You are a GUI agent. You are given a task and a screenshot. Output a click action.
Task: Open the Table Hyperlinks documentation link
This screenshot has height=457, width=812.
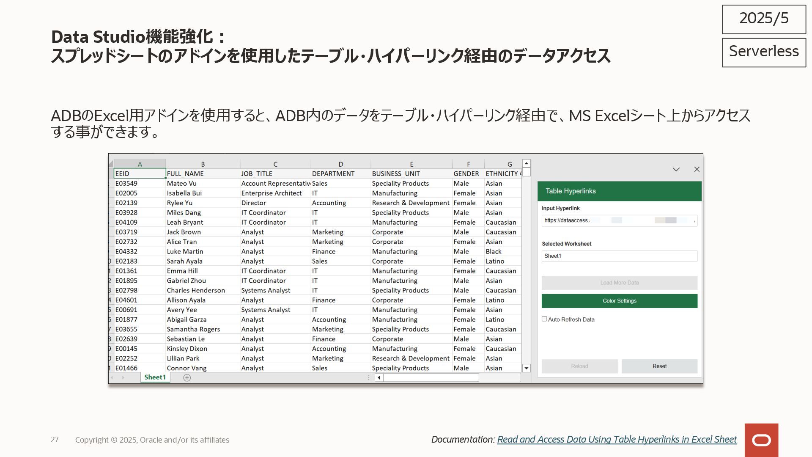[617, 439]
